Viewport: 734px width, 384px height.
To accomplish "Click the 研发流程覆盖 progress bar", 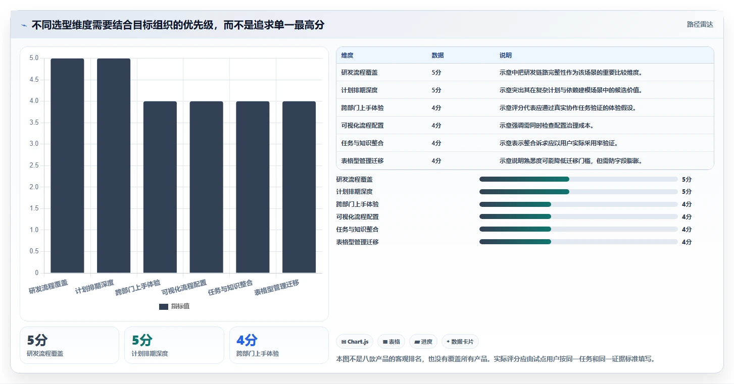I will coord(578,179).
